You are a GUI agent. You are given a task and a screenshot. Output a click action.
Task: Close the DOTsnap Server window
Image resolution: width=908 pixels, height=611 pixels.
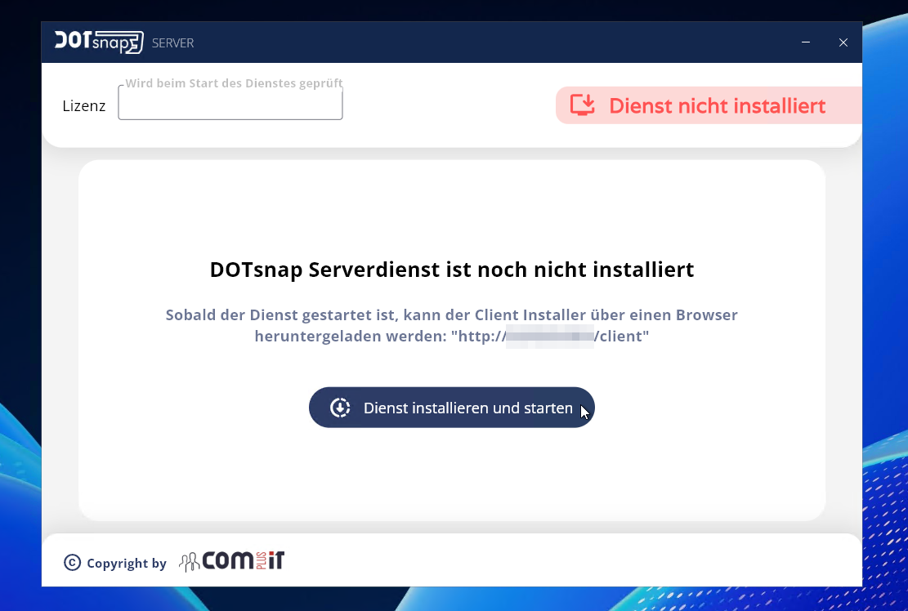click(x=843, y=42)
